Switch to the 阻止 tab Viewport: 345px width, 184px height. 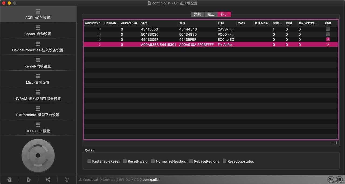click(x=211, y=14)
